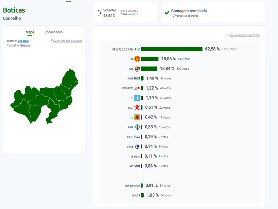
Task: Click the '7.444 inscritos' text
Action: pos(129,14)
